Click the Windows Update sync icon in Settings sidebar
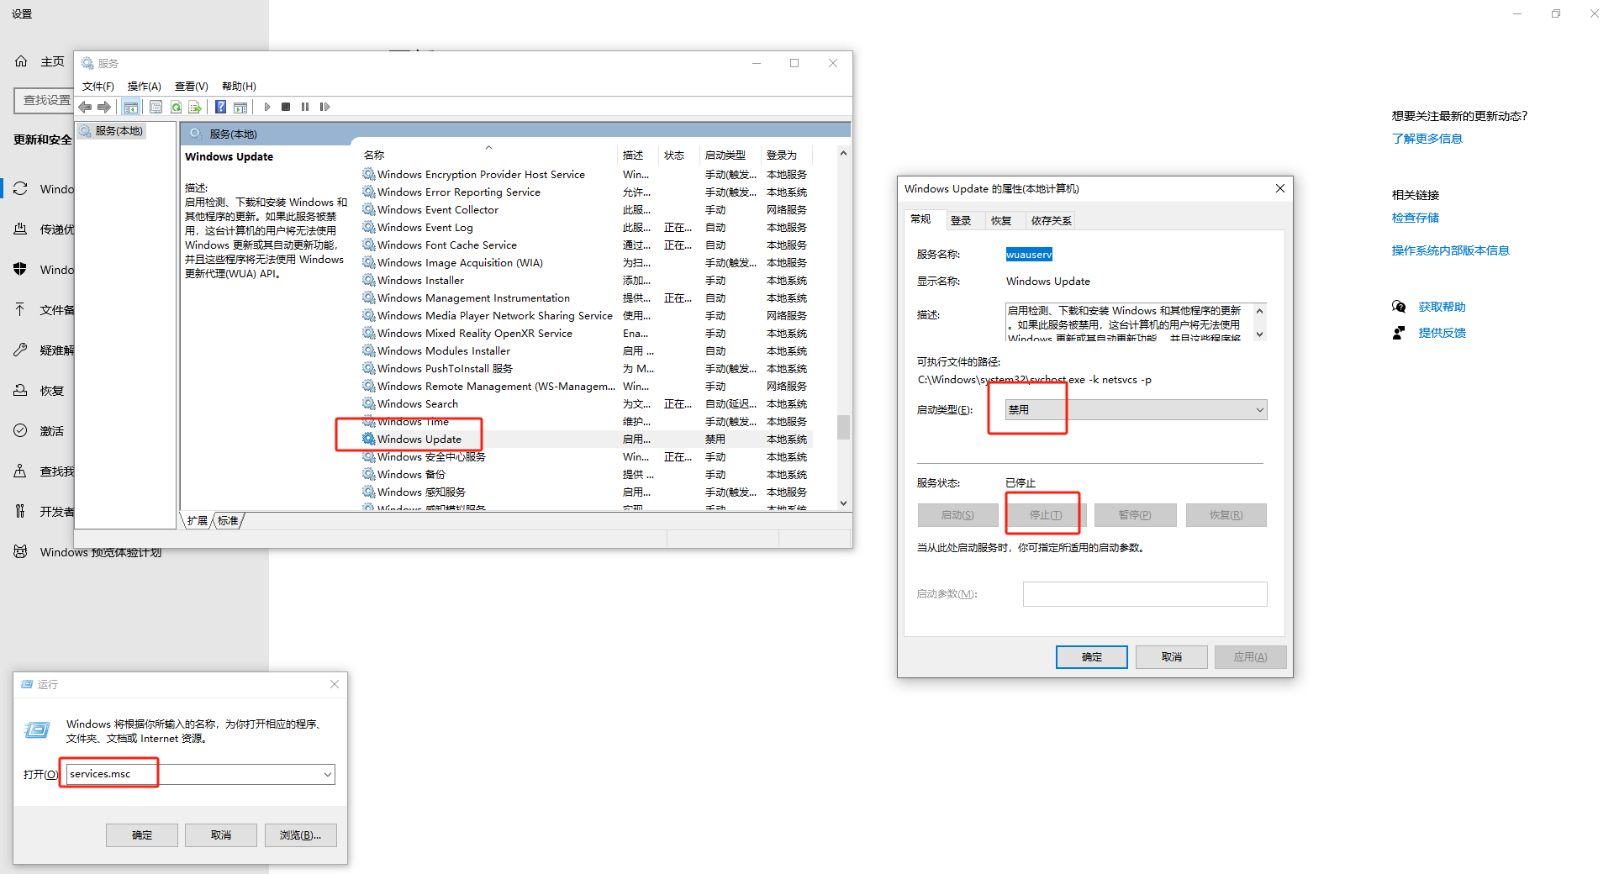Image resolution: width=1614 pixels, height=874 pixels. [21, 189]
